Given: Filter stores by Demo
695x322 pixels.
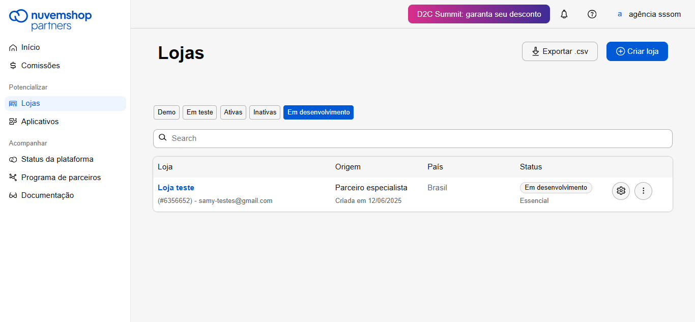Looking at the screenshot, I should point(166,112).
